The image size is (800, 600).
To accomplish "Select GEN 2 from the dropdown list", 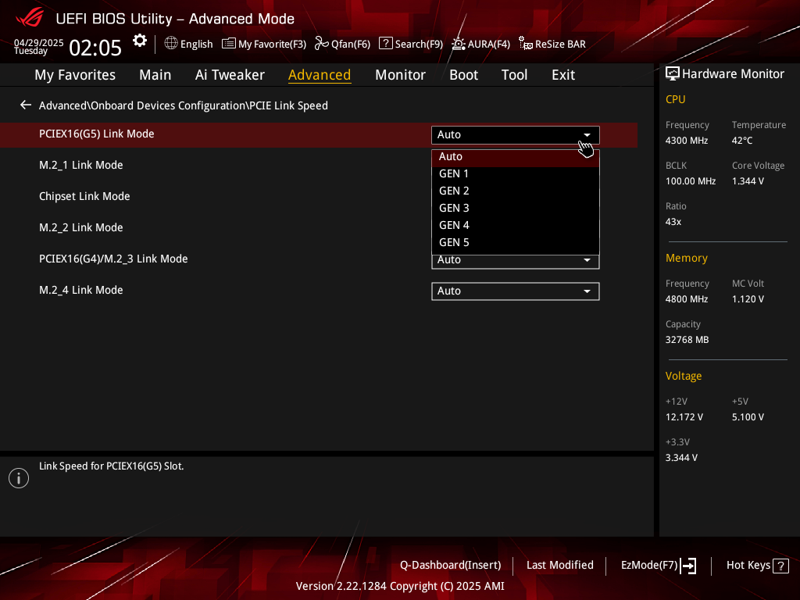I will 516,191.
